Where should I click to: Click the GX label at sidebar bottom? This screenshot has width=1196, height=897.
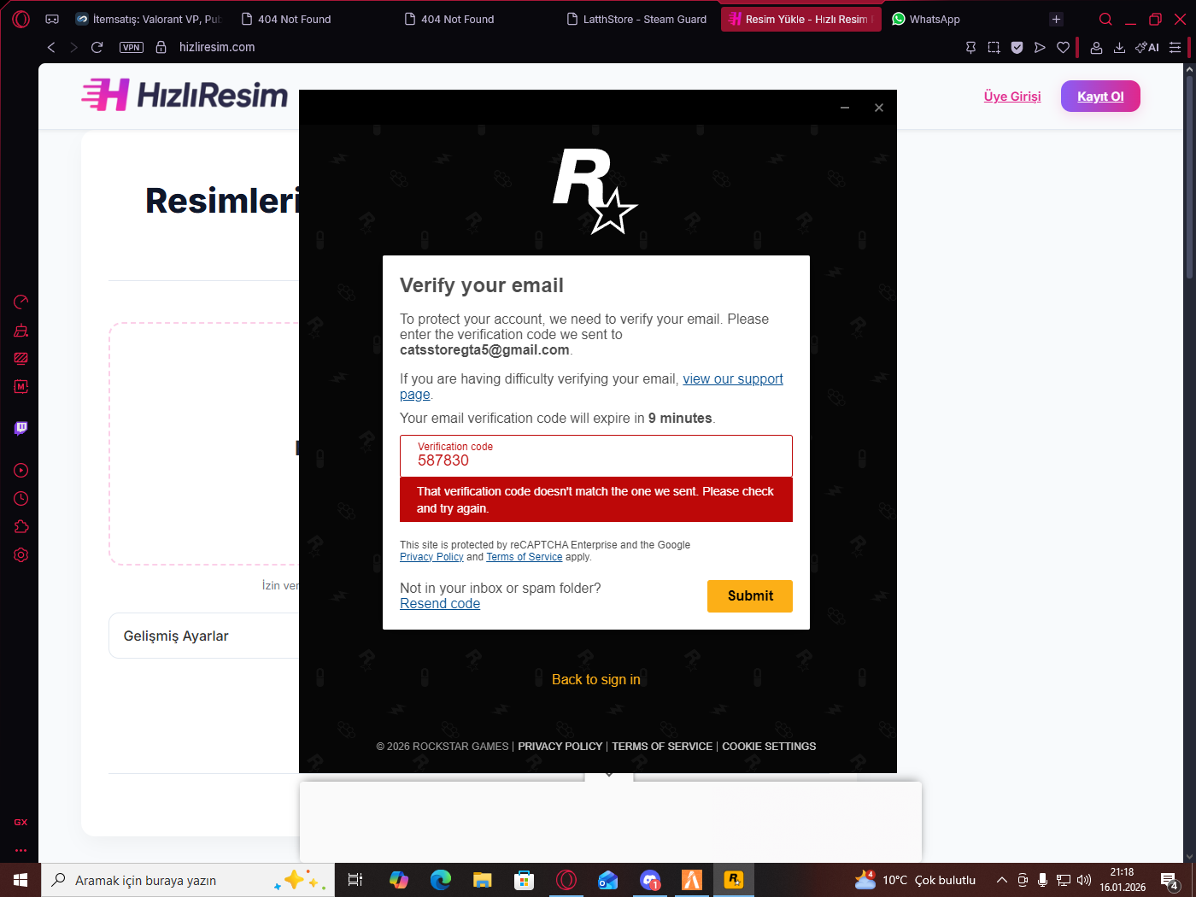(x=21, y=822)
